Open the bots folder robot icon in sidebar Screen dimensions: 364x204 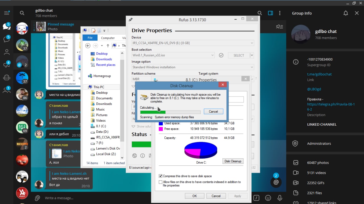pyautogui.click(x=7, y=77)
